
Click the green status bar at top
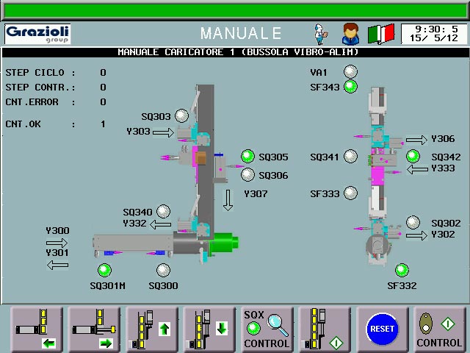[235, 10]
